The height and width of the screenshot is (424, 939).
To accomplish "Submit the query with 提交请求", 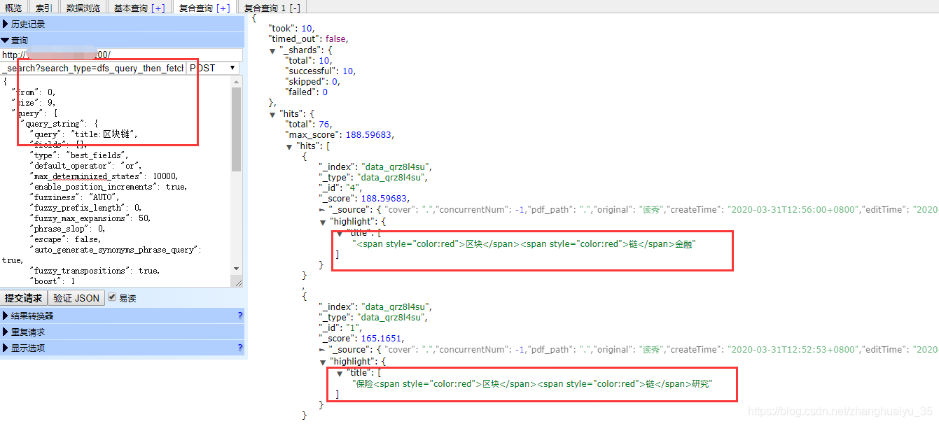I will tap(23, 298).
